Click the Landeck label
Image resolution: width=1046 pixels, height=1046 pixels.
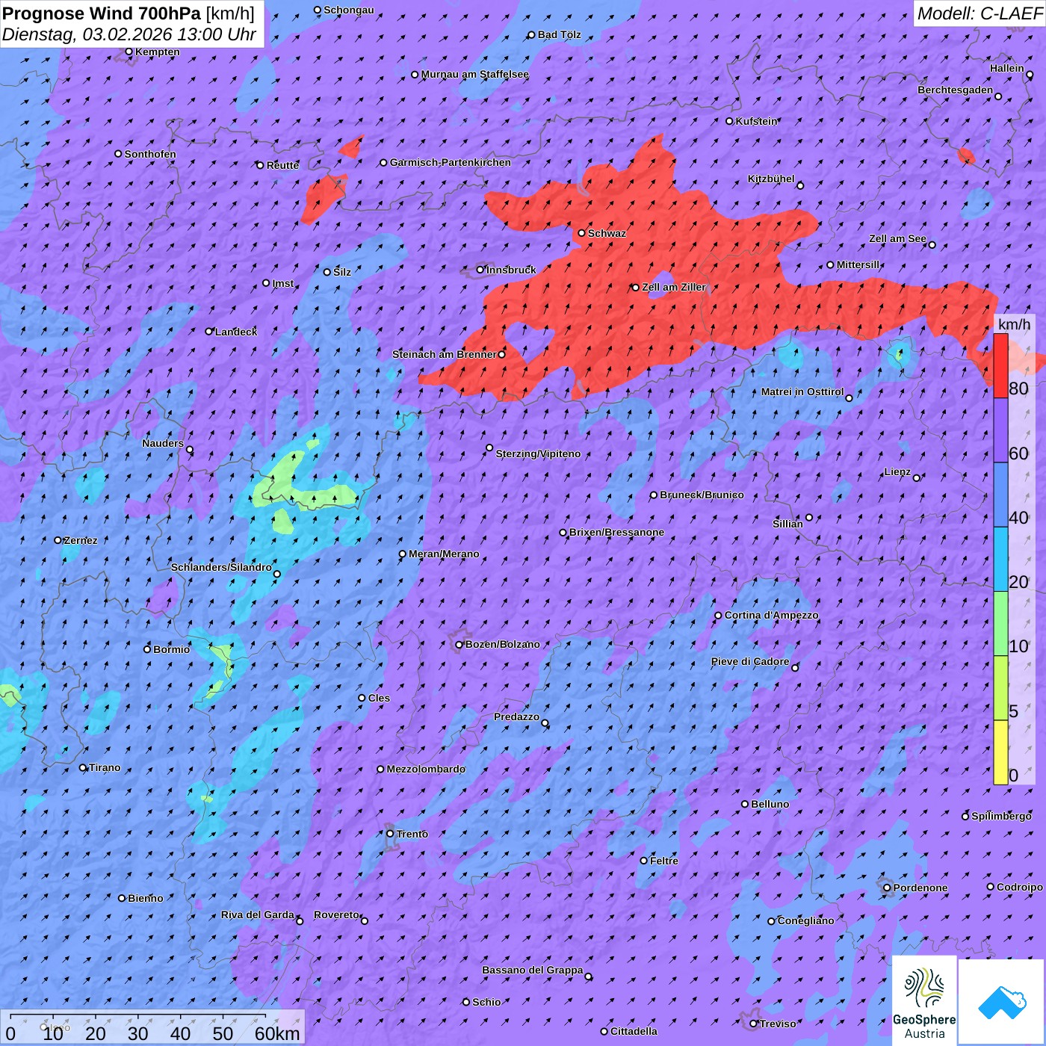tap(236, 332)
